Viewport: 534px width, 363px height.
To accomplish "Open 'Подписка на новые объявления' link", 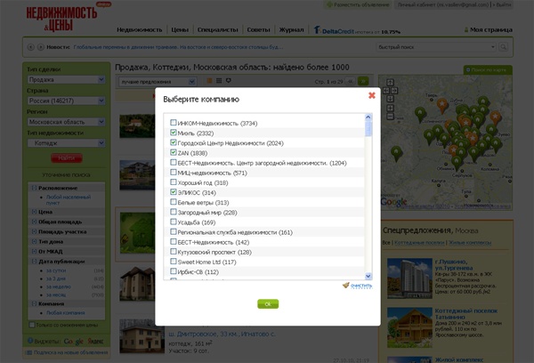I will (x=70, y=352).
